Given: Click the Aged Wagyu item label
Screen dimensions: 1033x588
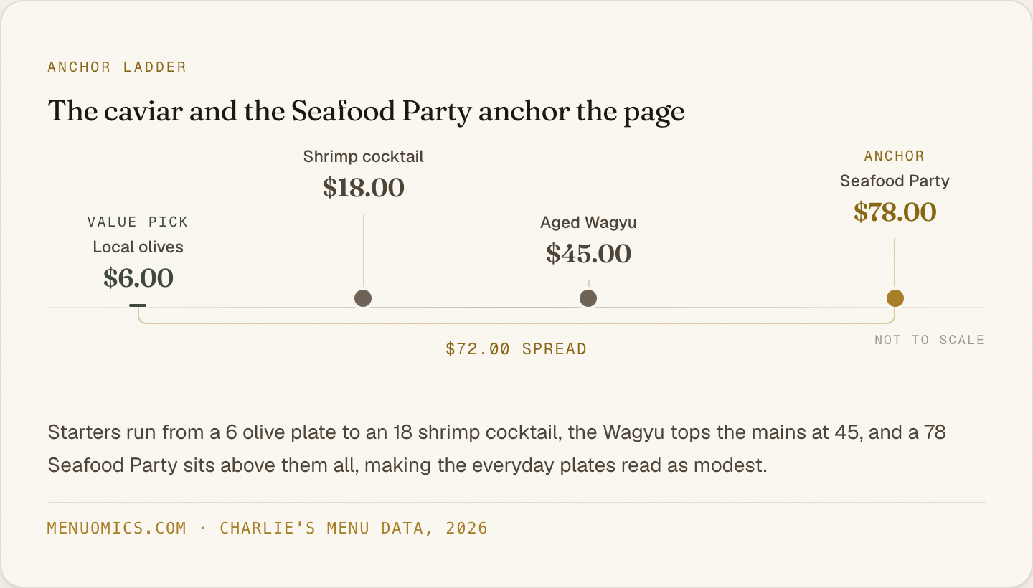Looking at the screenshot, I should pyautogui.click(x=588, y=223).
